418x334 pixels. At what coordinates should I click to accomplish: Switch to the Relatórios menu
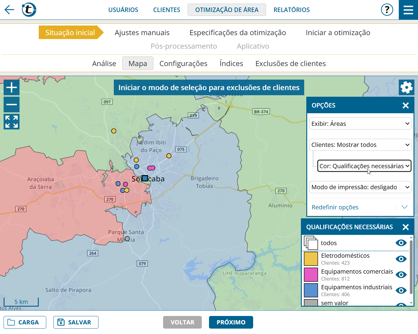coord(291,10)
